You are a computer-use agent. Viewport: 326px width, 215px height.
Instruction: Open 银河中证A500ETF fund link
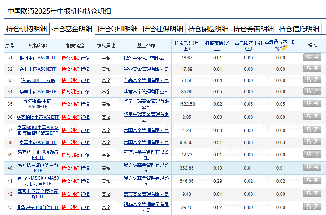[x=38, y=58]
